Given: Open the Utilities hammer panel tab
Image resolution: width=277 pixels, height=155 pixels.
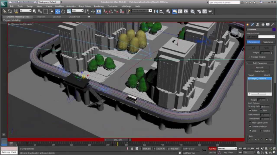Looking at the screenshot, I should [273, 25].
